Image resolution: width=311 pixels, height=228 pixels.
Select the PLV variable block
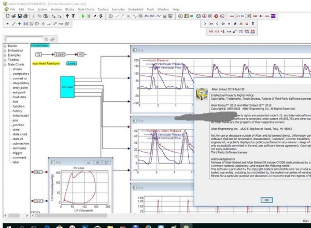coord(38,172)
